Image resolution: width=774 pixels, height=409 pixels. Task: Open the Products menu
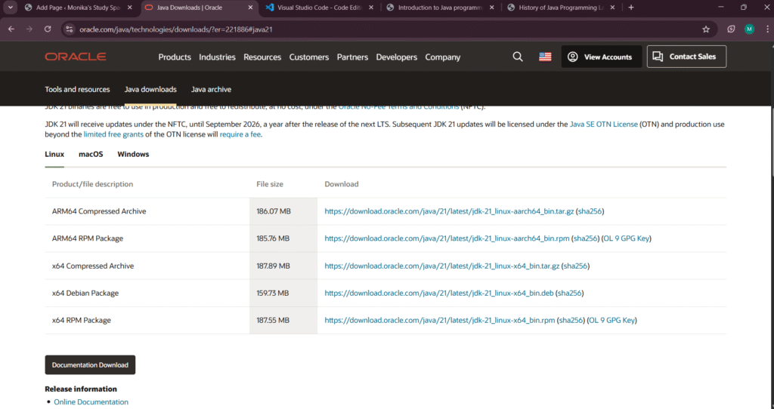click(175, 57)
